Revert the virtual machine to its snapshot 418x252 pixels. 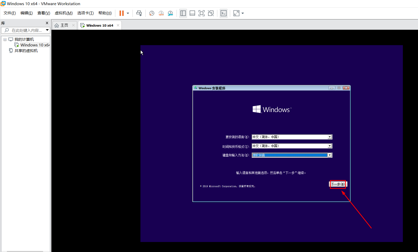pyautogui.click(x=161, y=13)
